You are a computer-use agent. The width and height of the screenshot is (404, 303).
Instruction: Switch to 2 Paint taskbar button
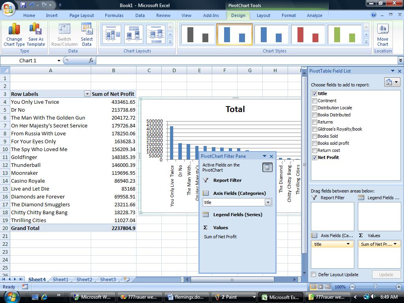click(x=234, y=297)
